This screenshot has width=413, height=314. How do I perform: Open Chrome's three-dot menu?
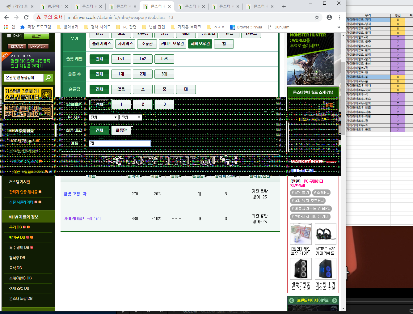click(339, 17)
